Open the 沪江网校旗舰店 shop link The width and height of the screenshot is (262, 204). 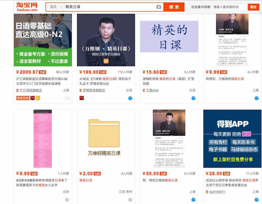coord(30,90)
